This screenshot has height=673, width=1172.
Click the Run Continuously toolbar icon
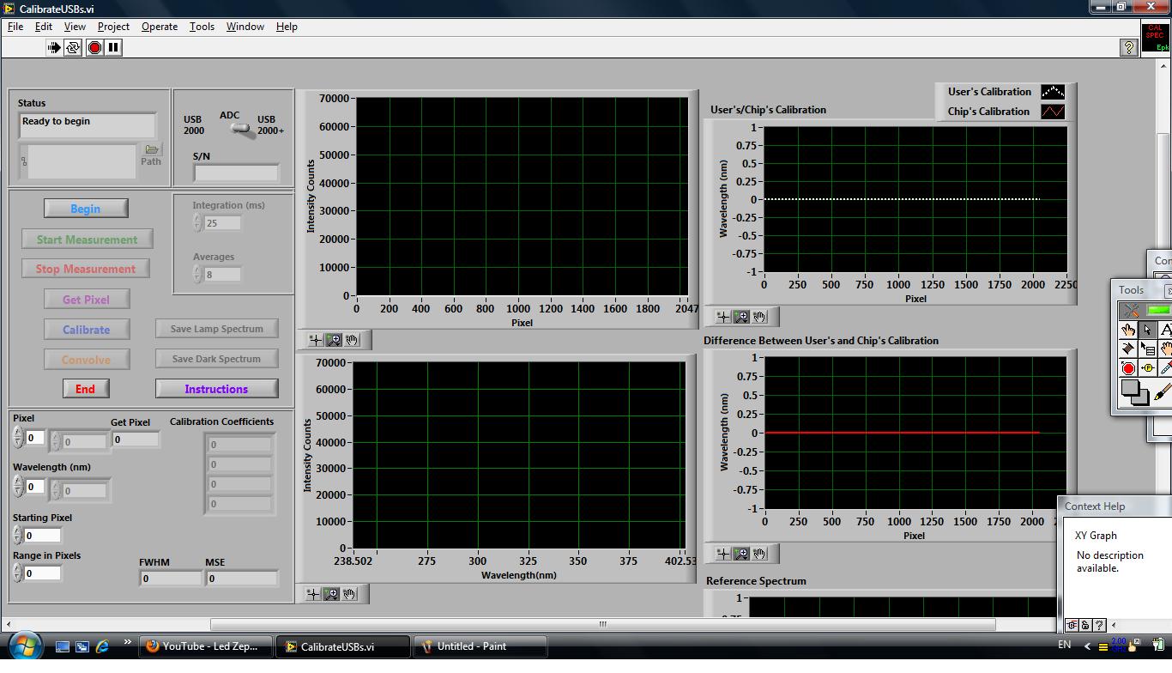74,48
